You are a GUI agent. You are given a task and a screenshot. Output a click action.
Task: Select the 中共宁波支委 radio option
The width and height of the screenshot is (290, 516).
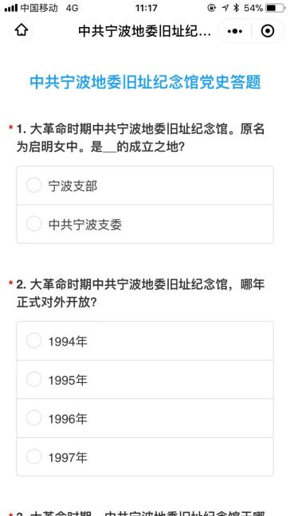point(145,224)
